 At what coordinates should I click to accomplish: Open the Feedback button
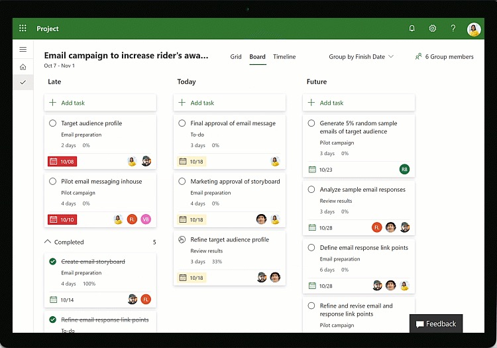[436, 323]
